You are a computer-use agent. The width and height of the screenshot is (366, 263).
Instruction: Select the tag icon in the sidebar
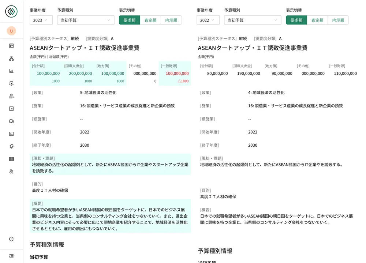(x=12, y=146)
